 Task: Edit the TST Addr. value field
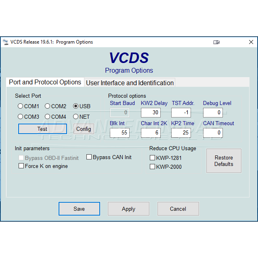tap(181, 113)
